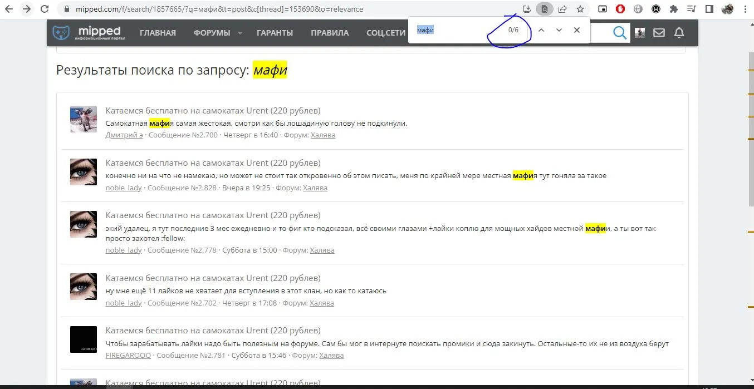Open user profile Дмитрий э
Screen dimensions: 754x389
[124, 135]
